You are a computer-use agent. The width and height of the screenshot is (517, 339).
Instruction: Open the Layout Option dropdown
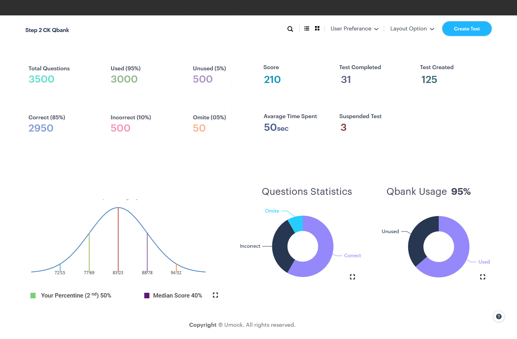click(x=412, y=29)
